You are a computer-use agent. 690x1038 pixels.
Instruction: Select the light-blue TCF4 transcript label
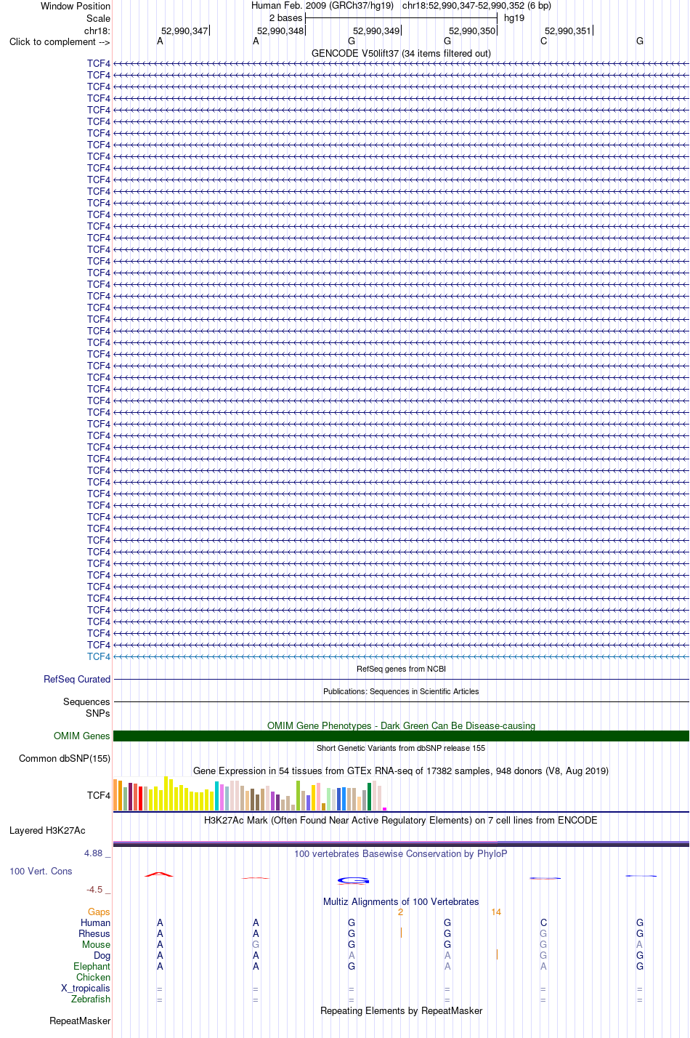99,656
